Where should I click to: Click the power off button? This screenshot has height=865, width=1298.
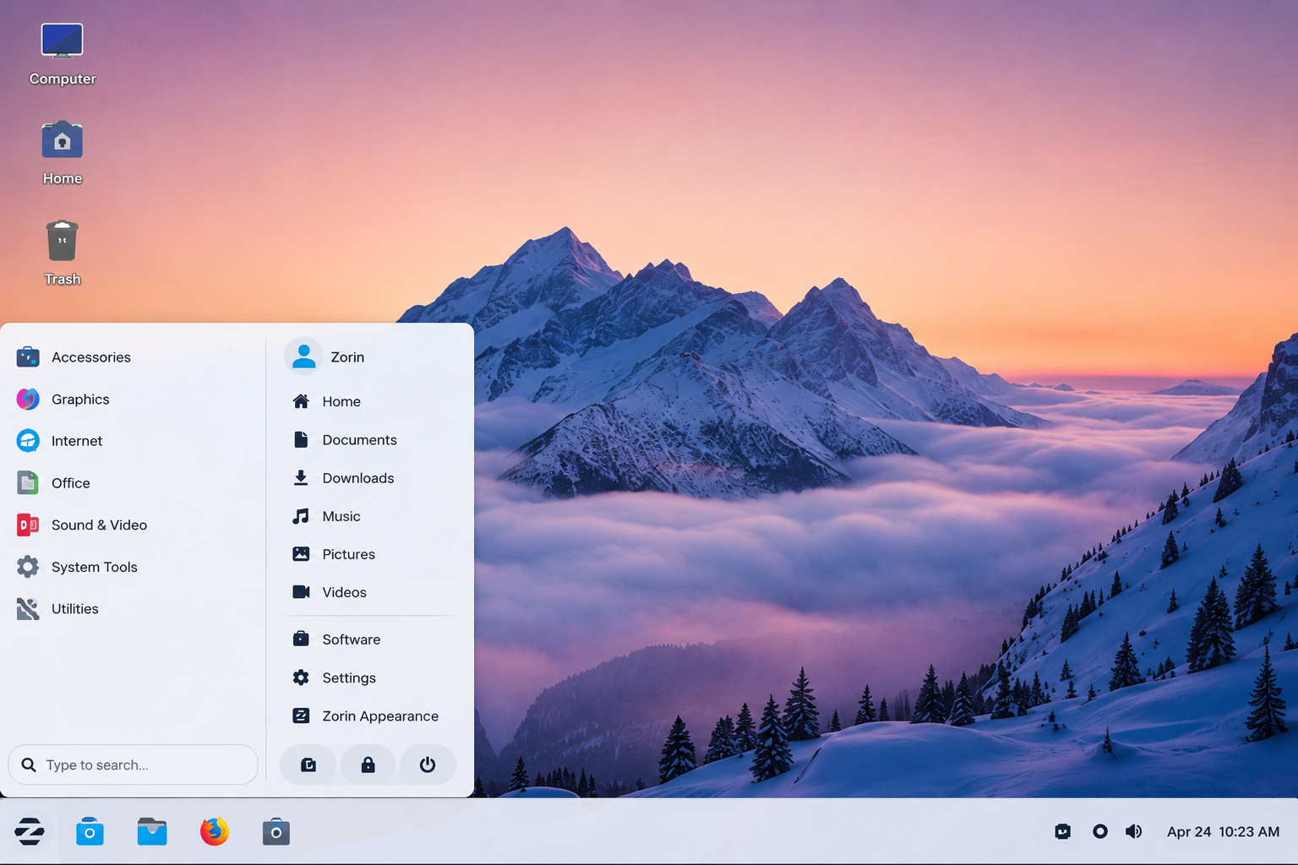coord(428,764)
